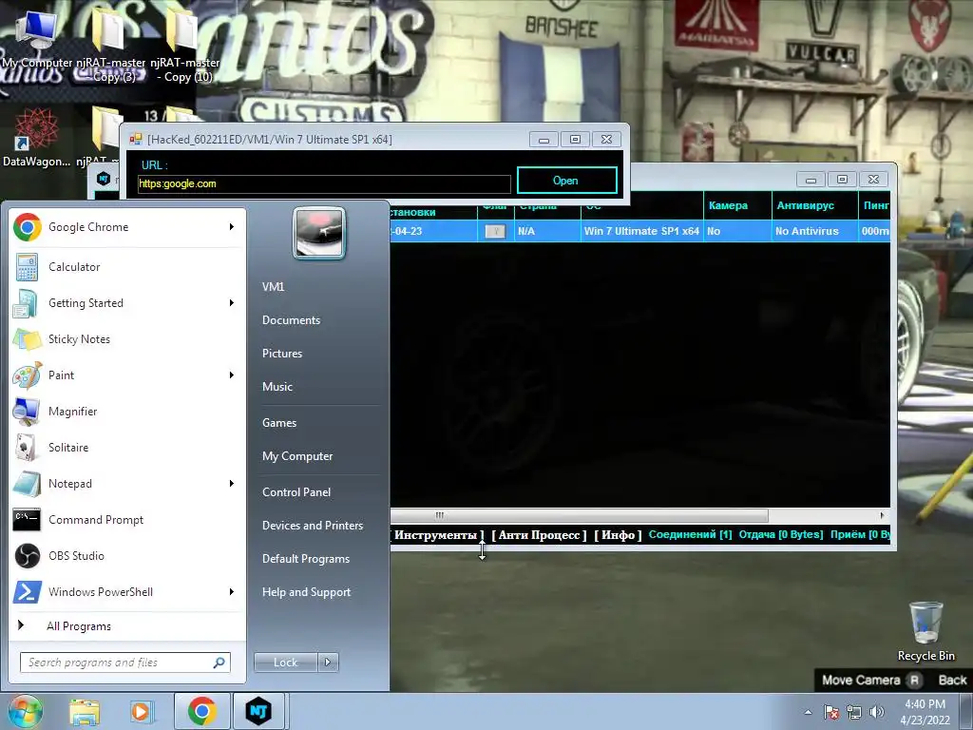
Task: Open Pictures from Start menu
Action: click(x=281, y=354)
